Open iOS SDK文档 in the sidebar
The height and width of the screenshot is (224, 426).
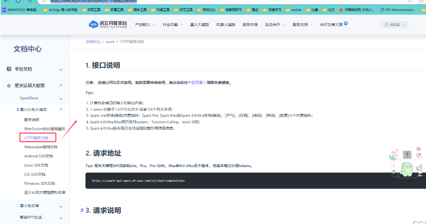pos(35,174)
